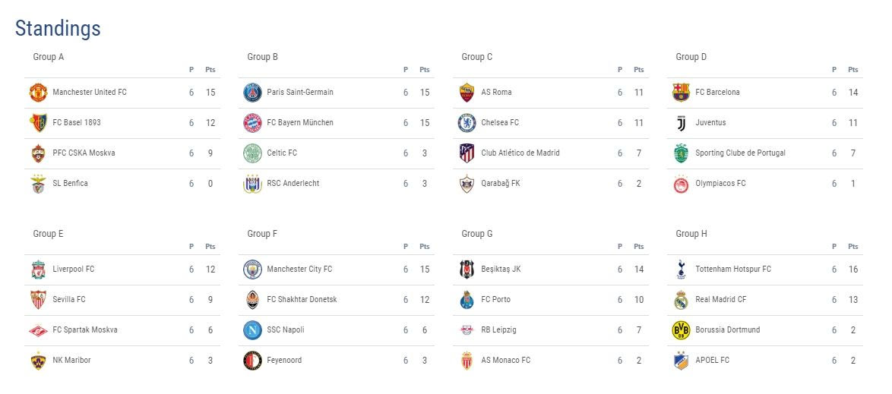Click the Paris Saint-Germain club logo

pos(252,93)
